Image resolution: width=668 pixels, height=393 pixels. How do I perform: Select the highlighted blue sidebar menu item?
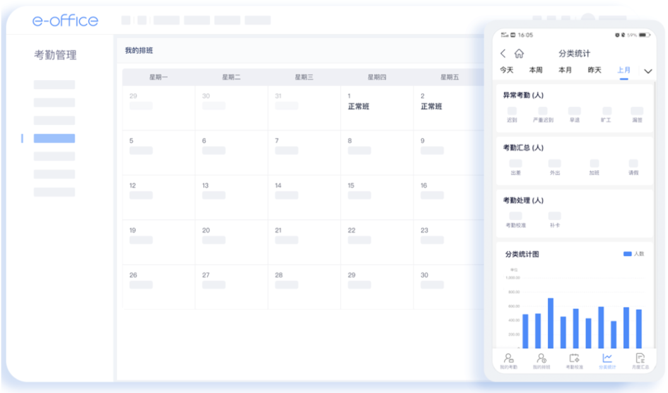(54, 138)
